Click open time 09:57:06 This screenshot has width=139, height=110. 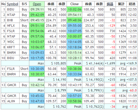click(x=37, y=36)
